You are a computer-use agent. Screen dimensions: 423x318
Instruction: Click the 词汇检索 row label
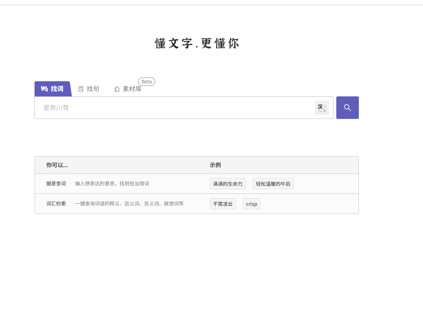pos(56,204)
